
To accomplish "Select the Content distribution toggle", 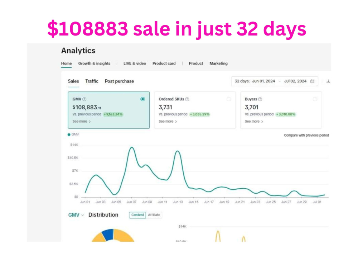I will pos(137,215).
